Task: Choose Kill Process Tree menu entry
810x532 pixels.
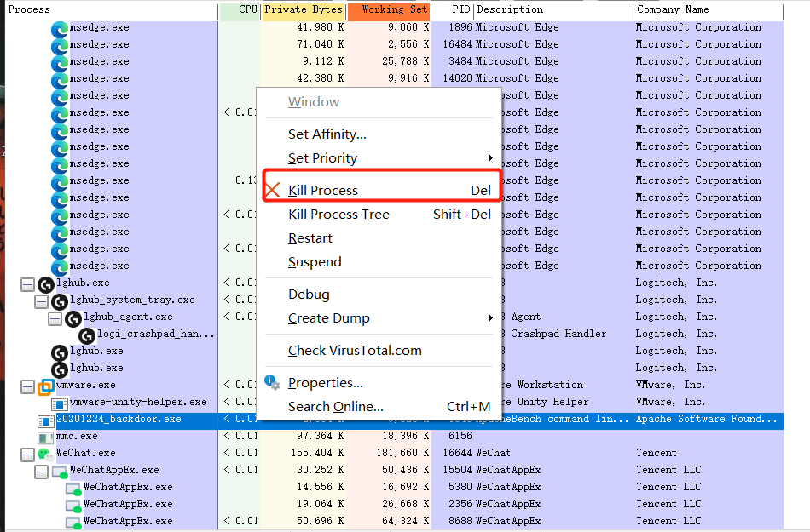Action: tap(379, 214)
